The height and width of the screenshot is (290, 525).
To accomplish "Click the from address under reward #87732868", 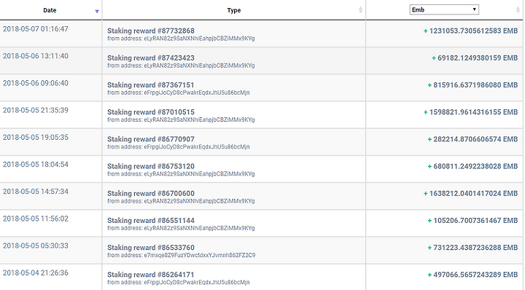I will [x=181, y=39].
